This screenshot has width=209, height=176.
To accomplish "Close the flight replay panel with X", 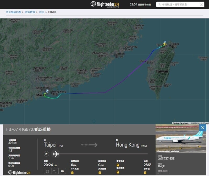I will click(203, 128).
